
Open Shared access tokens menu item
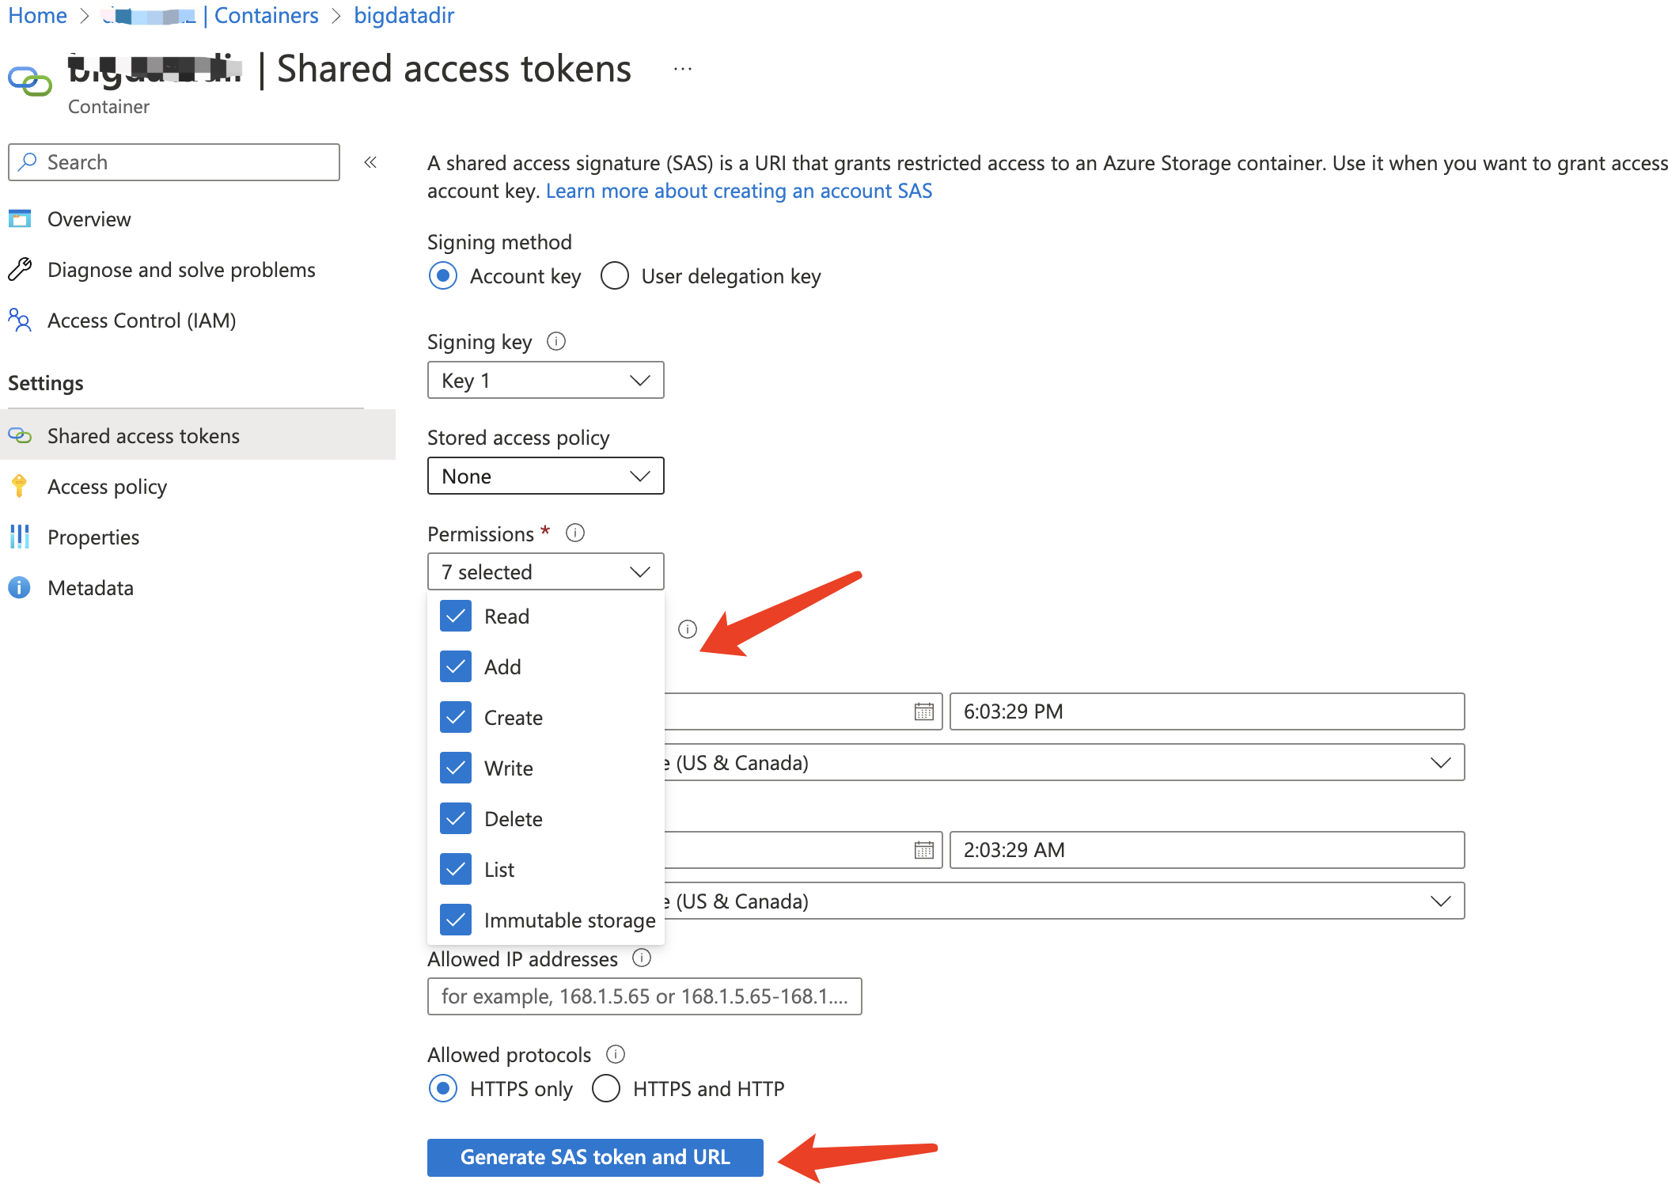click(198, 435)
